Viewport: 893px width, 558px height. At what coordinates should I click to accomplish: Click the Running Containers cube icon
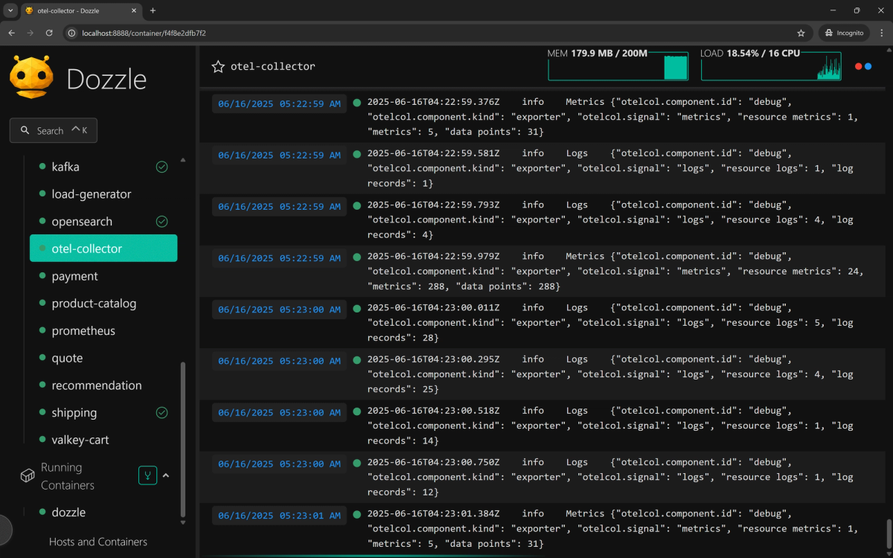pos(28,475)
